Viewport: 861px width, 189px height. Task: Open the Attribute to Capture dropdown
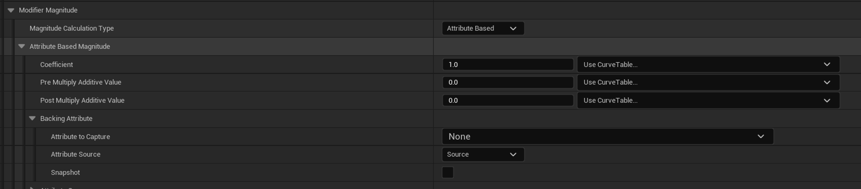click(x=607, y=136)
